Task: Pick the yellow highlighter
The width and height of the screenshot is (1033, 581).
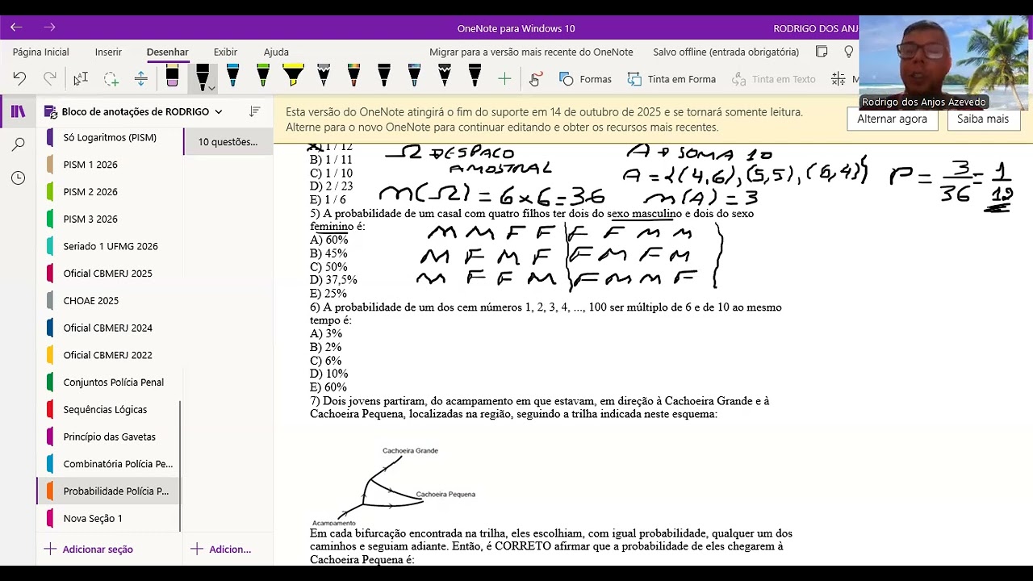Action: pyautogui.click(x=293, y=77)
